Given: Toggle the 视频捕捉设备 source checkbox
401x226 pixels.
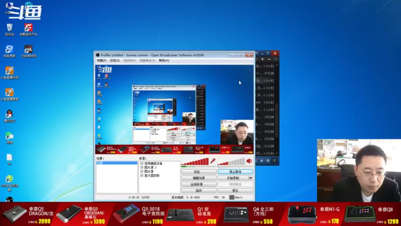Looking at the screenshot, I should pyautogui.click(x=142, y=164).
